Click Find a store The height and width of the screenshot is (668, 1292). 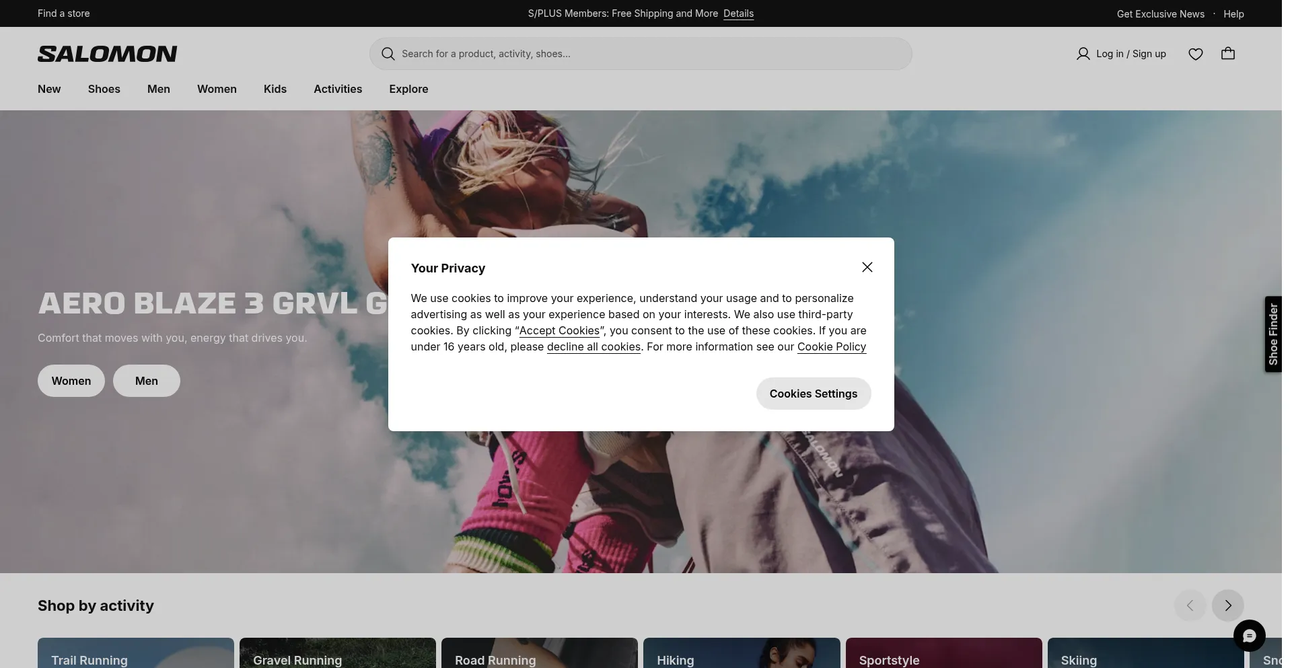coord(64,13)
